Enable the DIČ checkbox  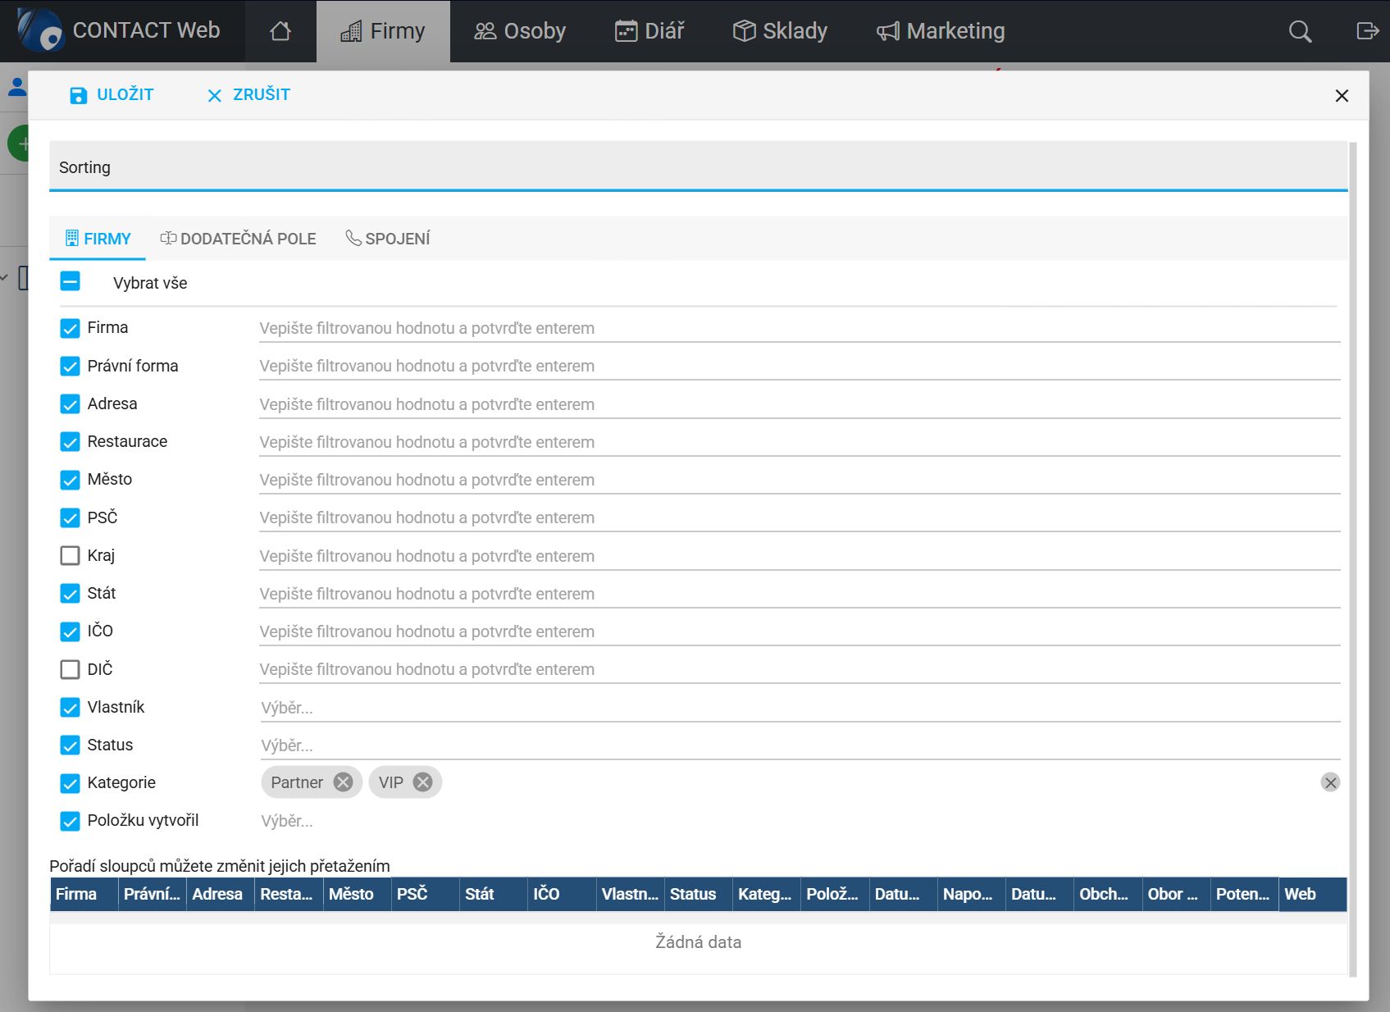[x=70, y=669]
